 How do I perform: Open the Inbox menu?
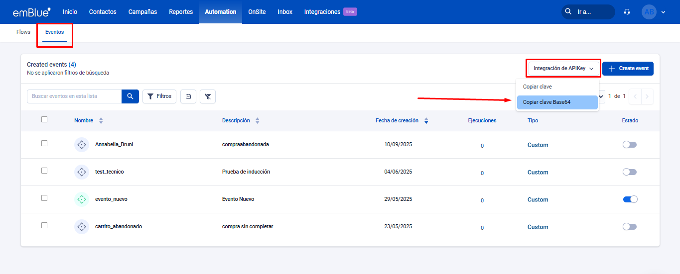tap(285, 12)
